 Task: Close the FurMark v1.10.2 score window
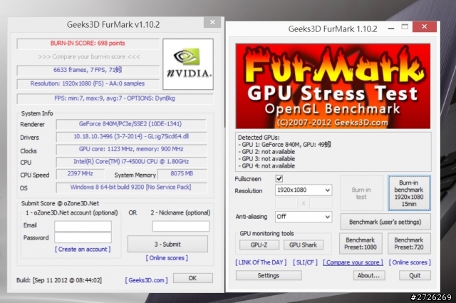click(212, 22)
